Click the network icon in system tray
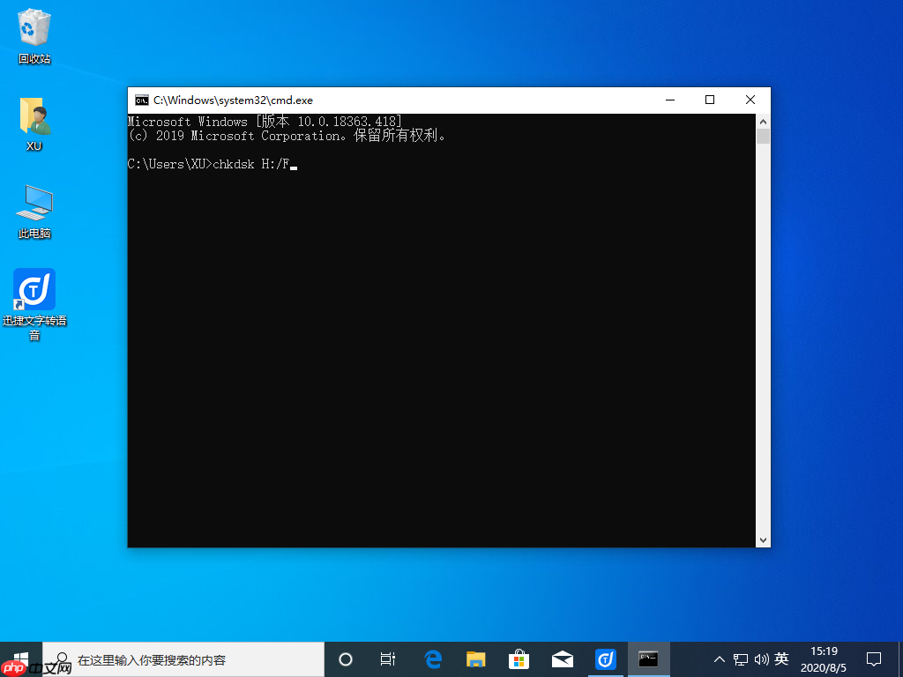The height and width of the screenshot is (677, 903). point(741,658)
